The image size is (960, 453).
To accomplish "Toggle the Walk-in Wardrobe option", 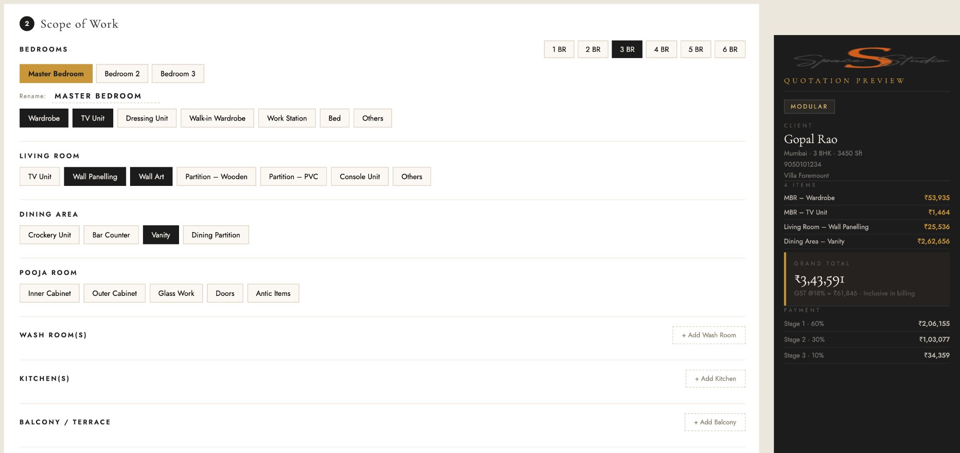I will tap(217, 118).
